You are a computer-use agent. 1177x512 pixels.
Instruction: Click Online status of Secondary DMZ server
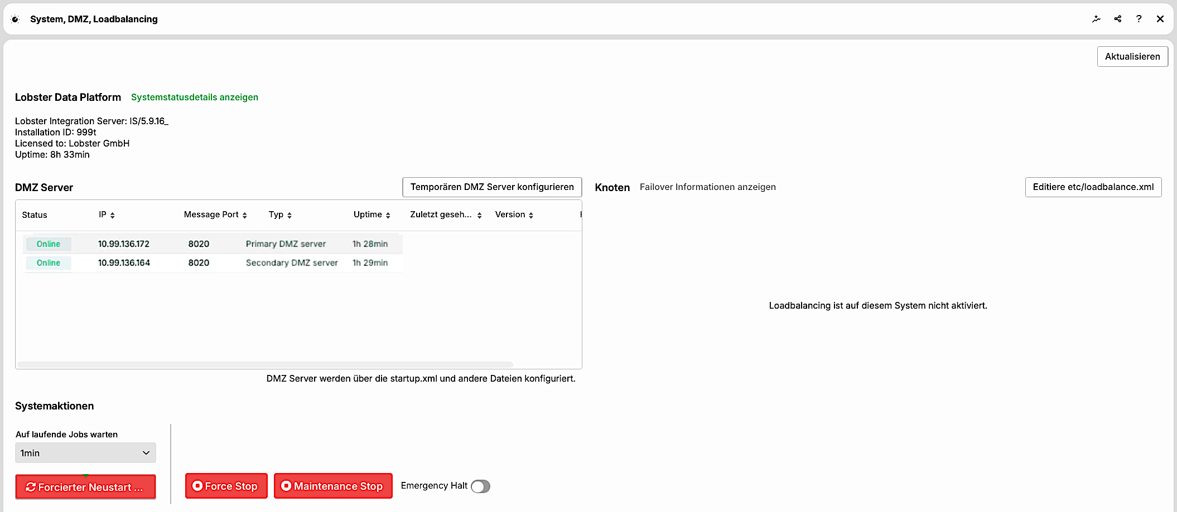coord(49,263)
